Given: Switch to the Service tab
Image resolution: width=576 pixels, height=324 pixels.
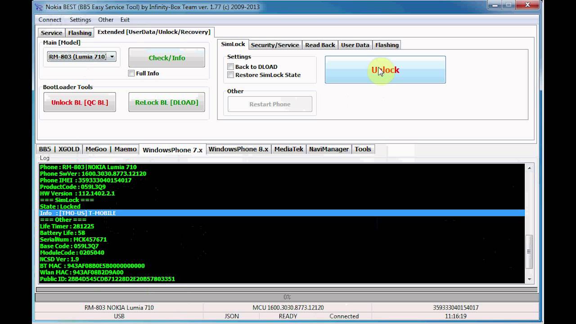Looking at the screenshot, I should click(x=51, y=33).
